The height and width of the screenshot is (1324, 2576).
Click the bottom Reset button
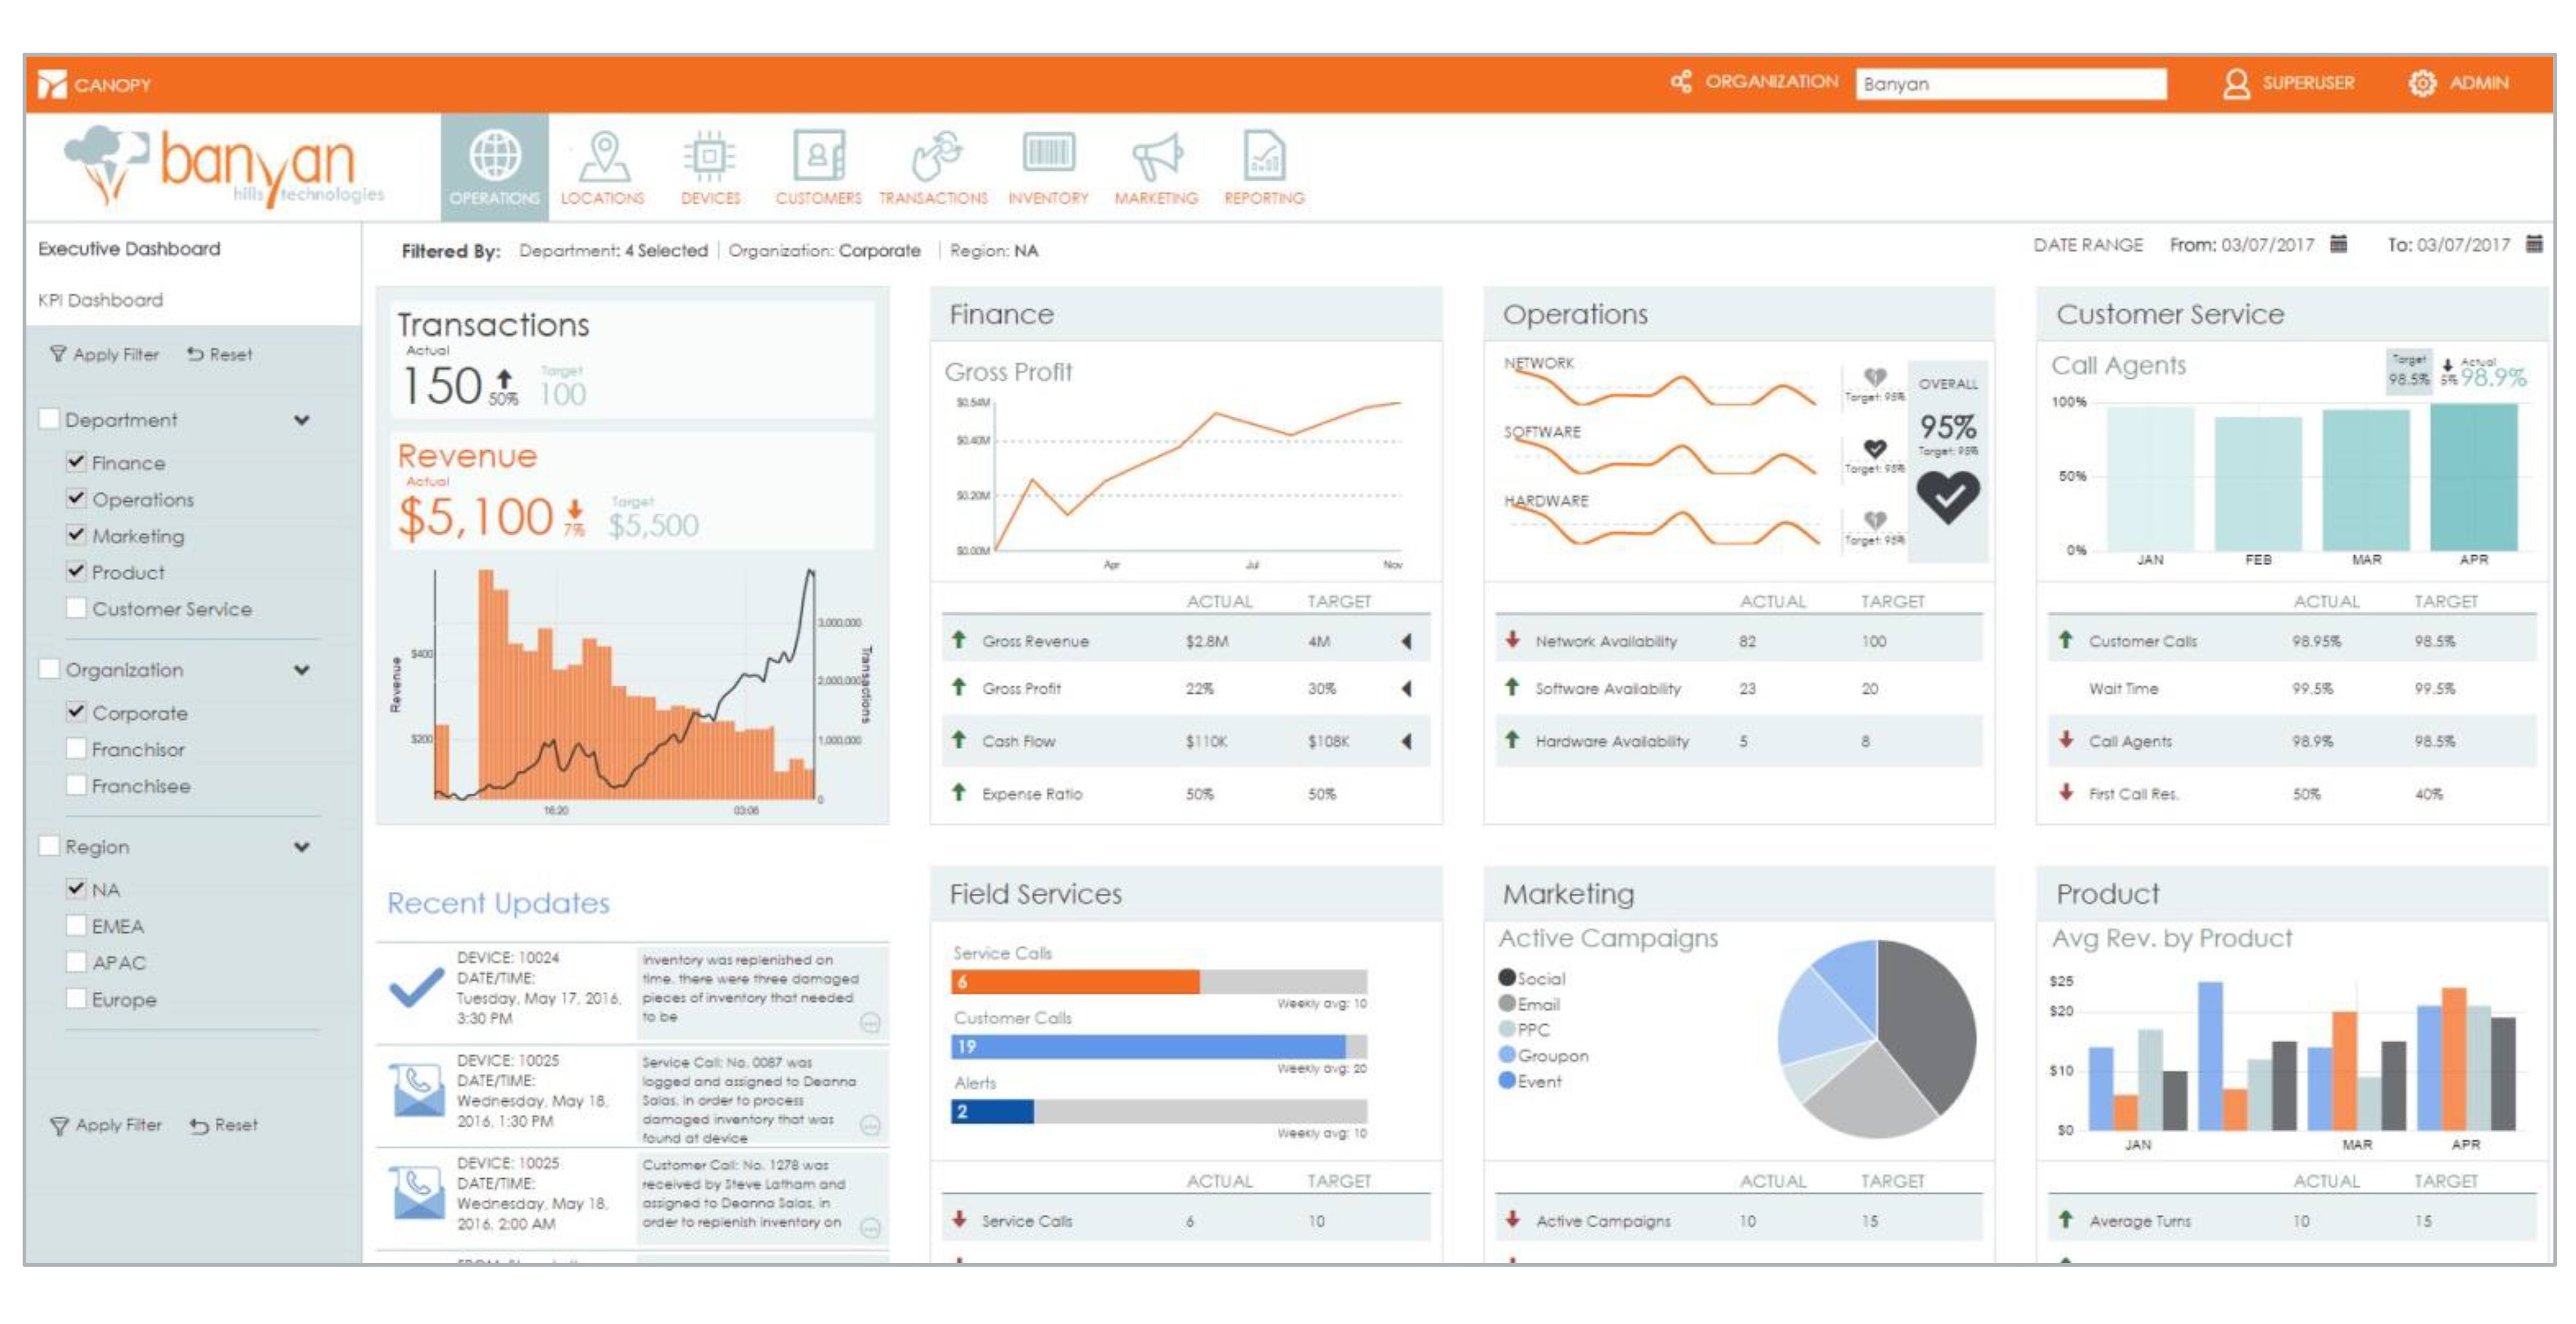coord(223,1125)
